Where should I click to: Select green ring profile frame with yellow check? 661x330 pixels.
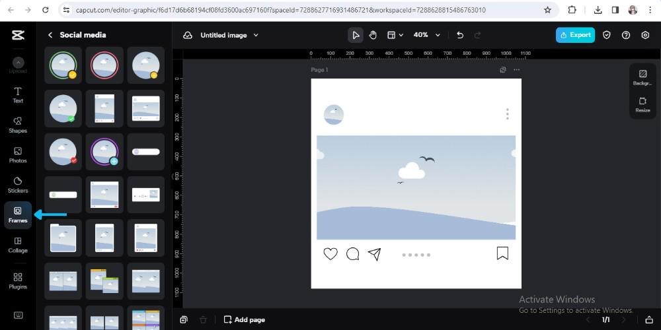pos(63,65)
